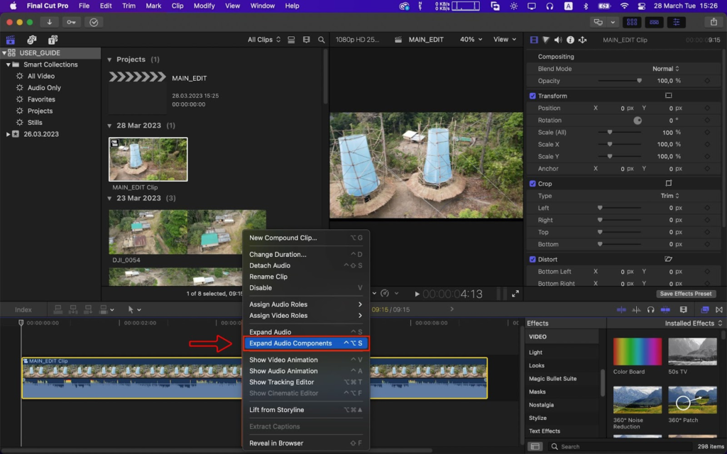
Task: Open timeline clip appearance settings
Action: [683, 309]
